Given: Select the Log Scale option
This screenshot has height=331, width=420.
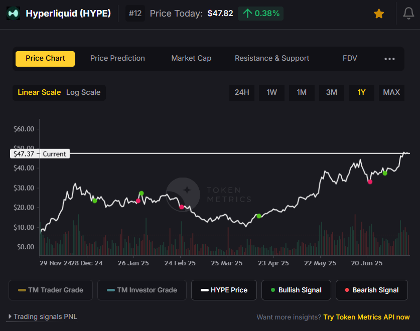Looking at the screenshot, I should click(83, 92).
